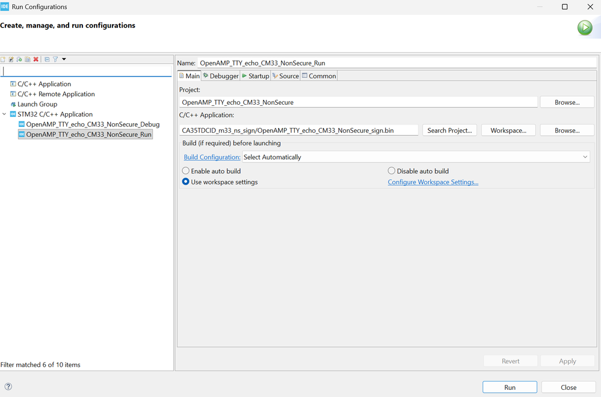Select the Disable auto build option
This screenshot has height=397, width=601.
click(x=392, y=171)
